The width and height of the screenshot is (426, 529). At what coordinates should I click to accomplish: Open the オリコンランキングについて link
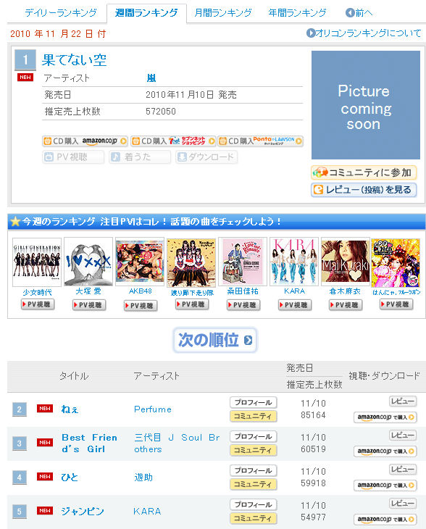[364, 33]
